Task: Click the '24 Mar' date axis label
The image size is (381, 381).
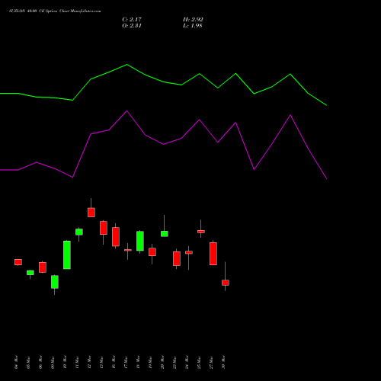Action: point(187,362)
